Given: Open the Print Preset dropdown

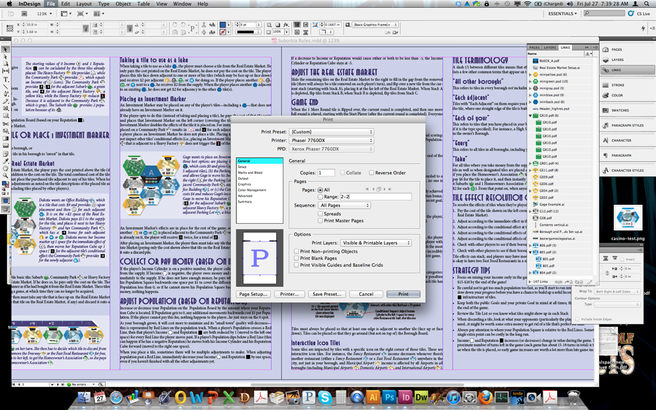Looking at the screenshot, I should point(331,132).
